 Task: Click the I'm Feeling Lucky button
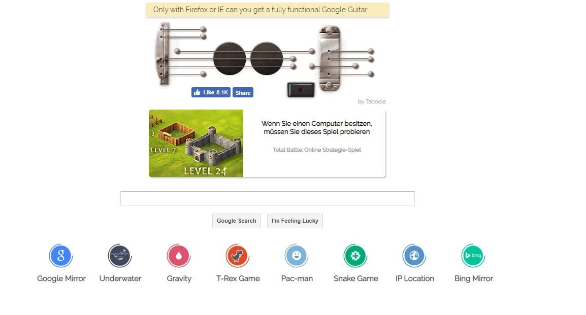point(295,221)
